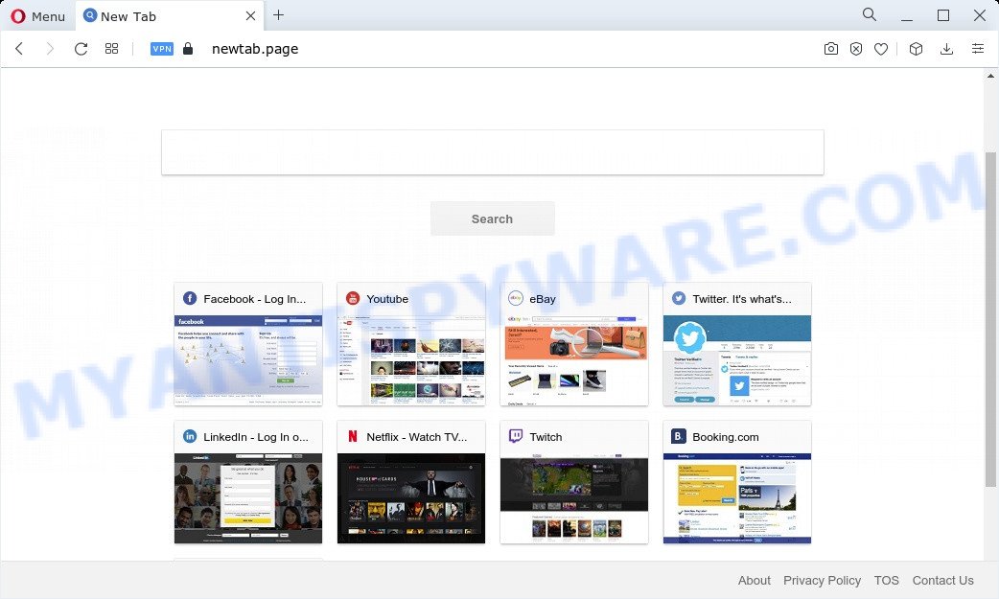Maximize the Opera window
The image size is (999, 599).
click(x=943, y=15)
